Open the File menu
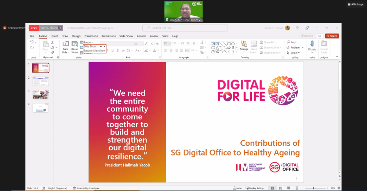 point(32,36)
